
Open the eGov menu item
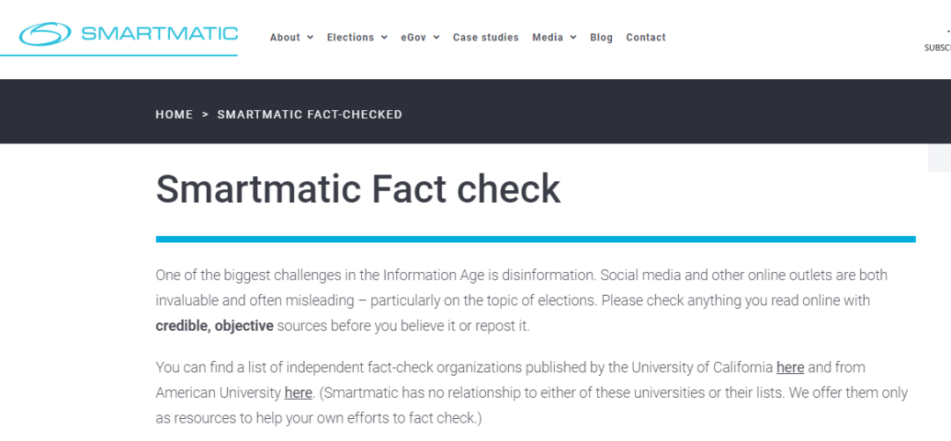(414, 37)
